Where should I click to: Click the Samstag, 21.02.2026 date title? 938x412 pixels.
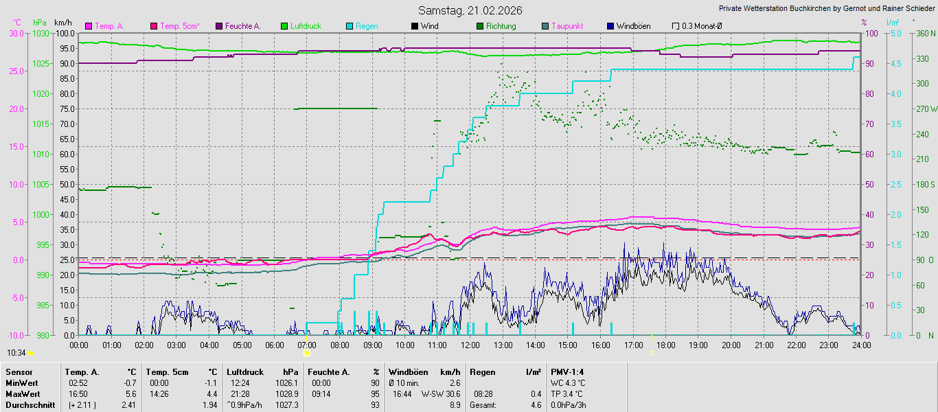[x=470, y=10]
